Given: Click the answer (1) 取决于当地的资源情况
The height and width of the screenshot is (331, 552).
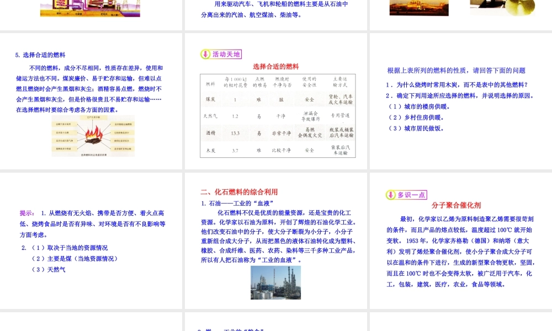Looking at the screenshot, I should tap(70, 248).
